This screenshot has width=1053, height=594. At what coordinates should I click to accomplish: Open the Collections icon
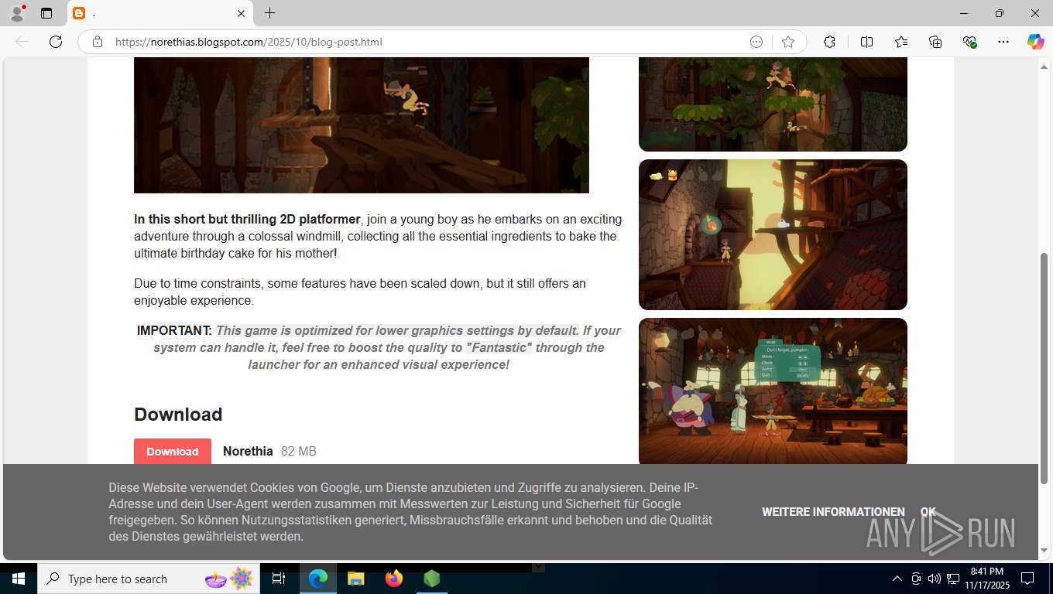click(935, 42)
